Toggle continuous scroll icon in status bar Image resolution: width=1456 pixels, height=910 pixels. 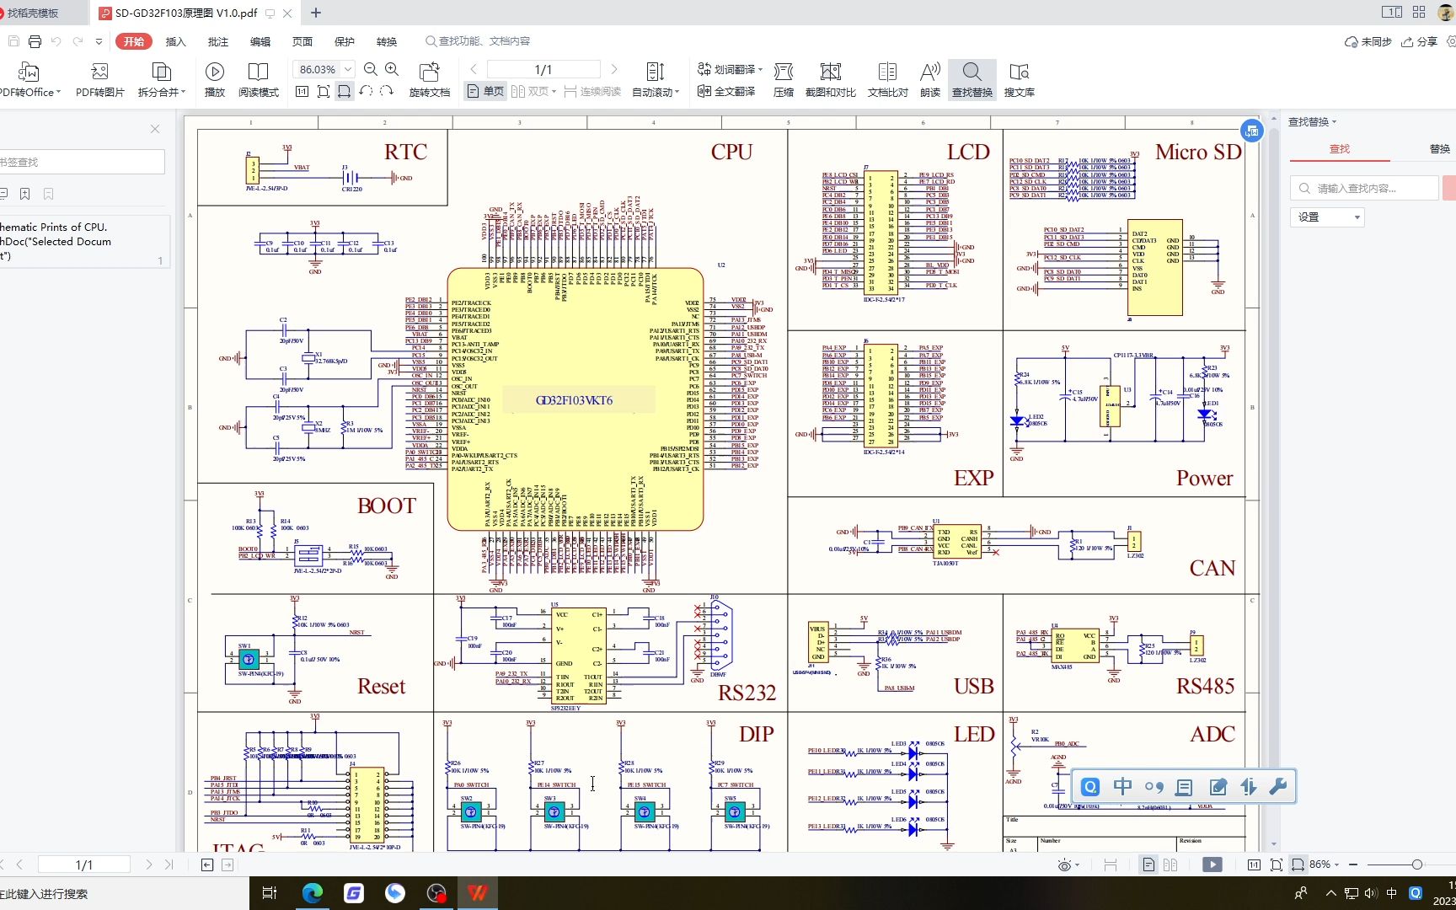click(1110, 864)
